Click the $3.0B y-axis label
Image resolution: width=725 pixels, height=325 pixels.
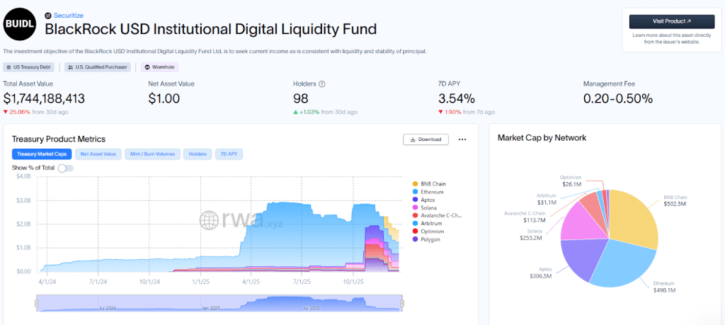(25, 200)
